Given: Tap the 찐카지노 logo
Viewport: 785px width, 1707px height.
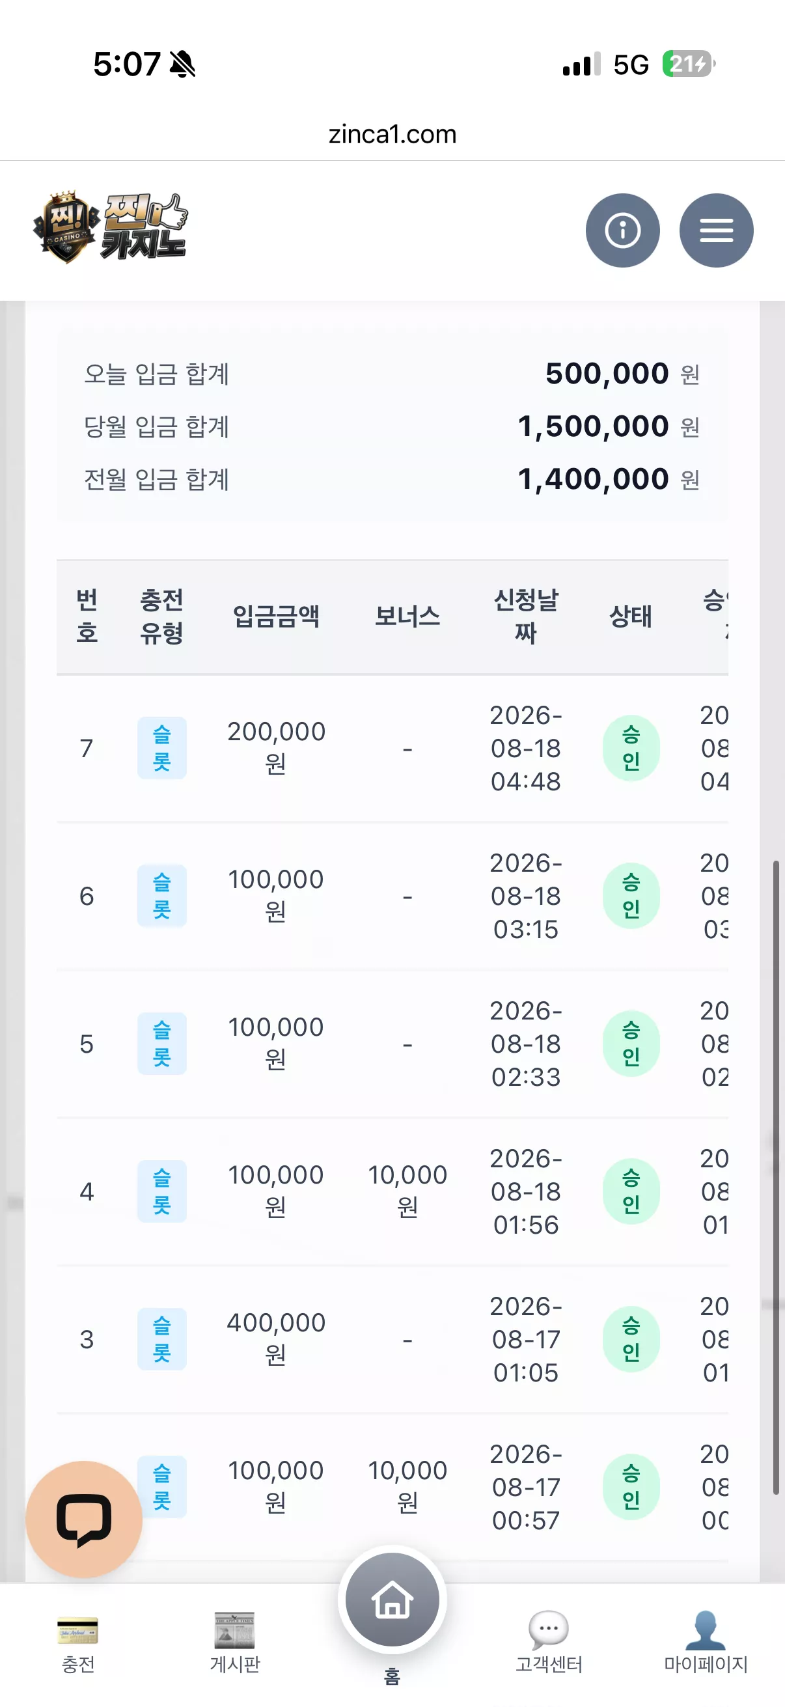Looking at the screenshot, I should 111,227.
